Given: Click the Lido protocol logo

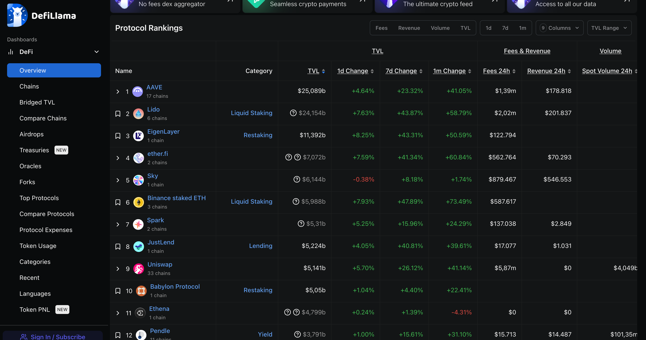Looking at the screenshot, I should tap(138, 114).
